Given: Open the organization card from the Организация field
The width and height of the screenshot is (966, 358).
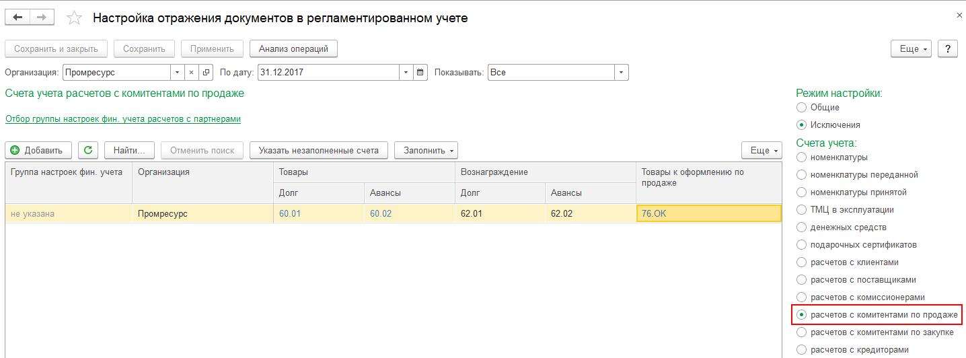Looking at the screenshot, I should 205,72.
